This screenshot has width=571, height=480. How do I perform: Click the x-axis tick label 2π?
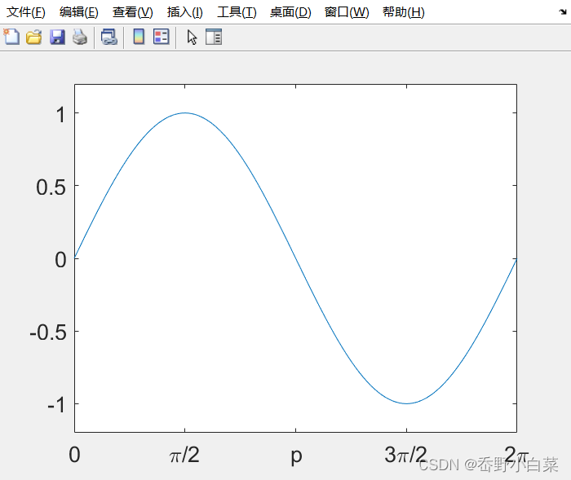pos(516,455)
